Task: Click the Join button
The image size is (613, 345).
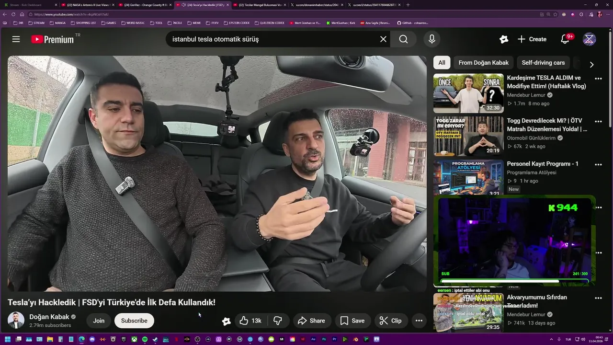Action: point(99,321)
